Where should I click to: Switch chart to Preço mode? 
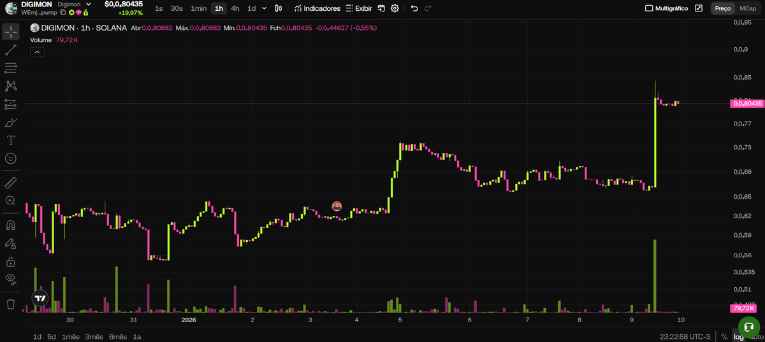(x=723, y=8)
